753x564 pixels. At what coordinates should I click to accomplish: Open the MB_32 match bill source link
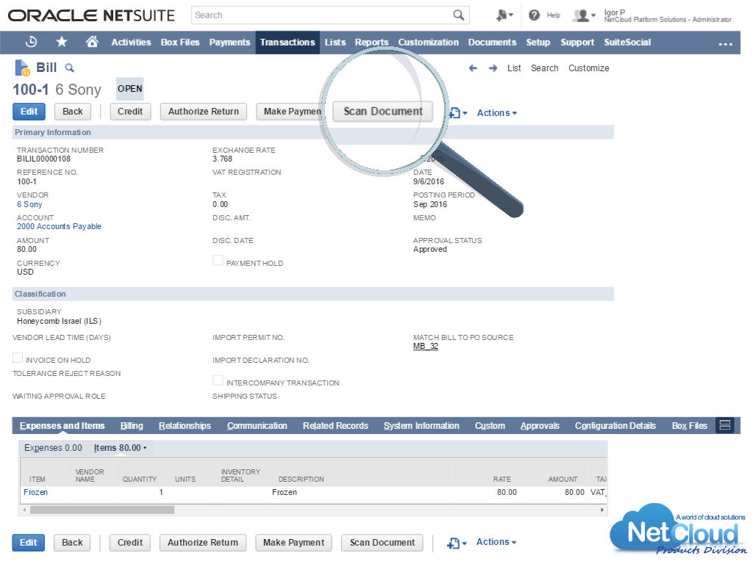426,347
